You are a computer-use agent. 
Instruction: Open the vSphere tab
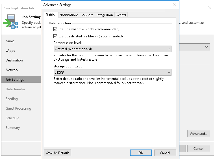(x=88, y=15)
